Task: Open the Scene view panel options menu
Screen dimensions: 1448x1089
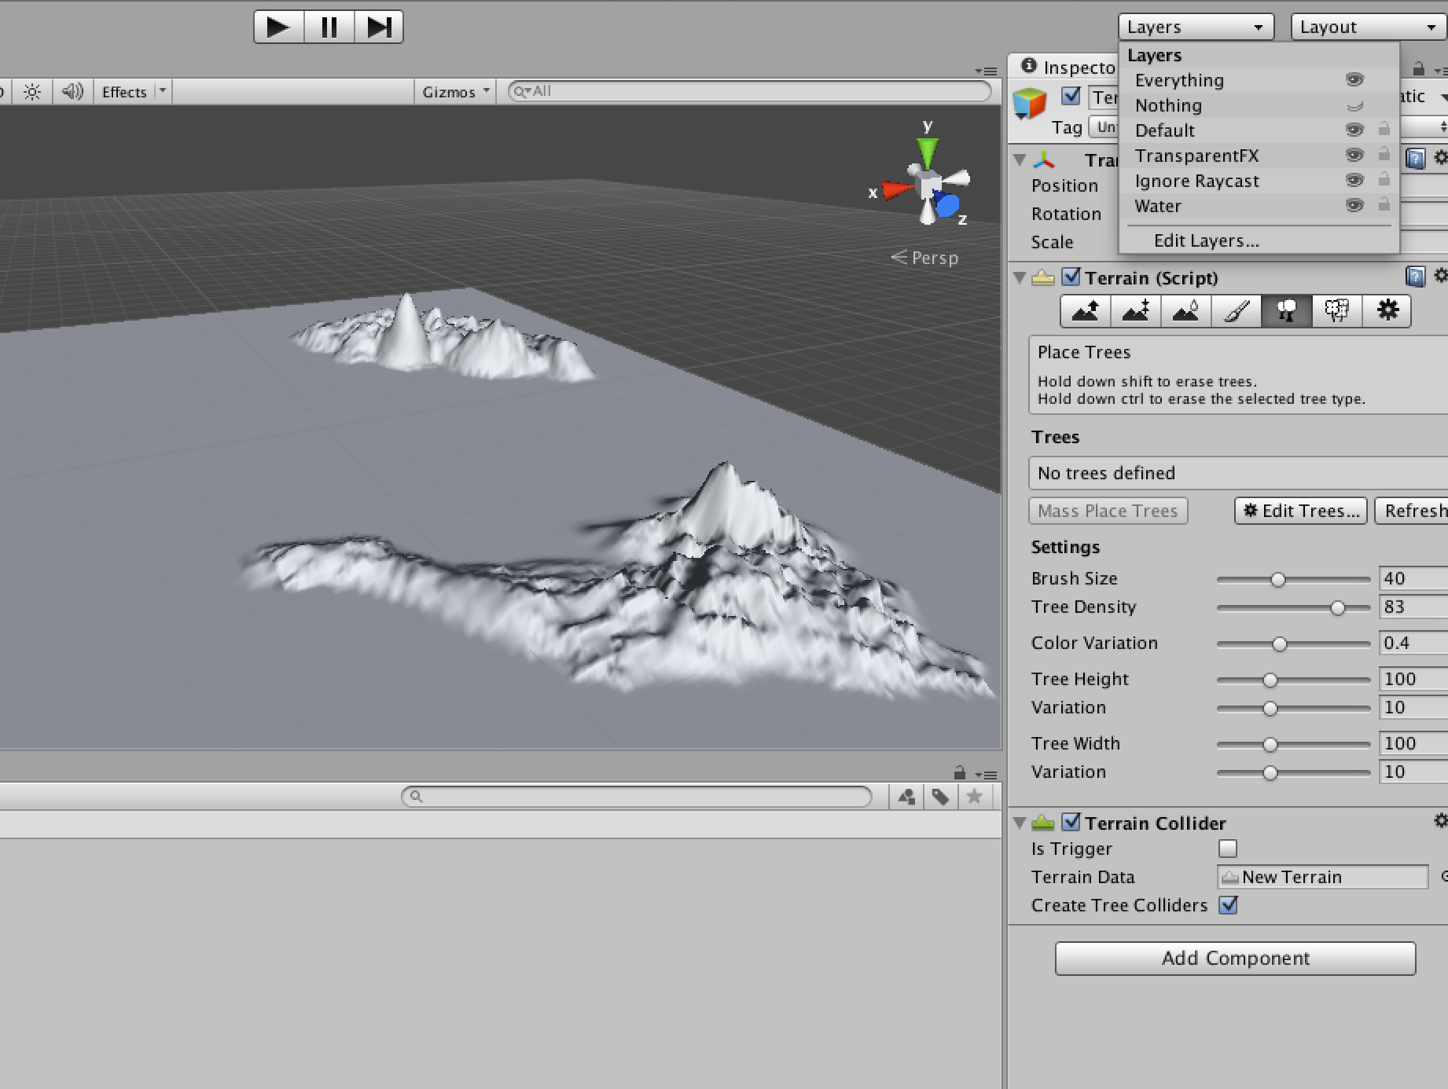Action: click(987, 71)
